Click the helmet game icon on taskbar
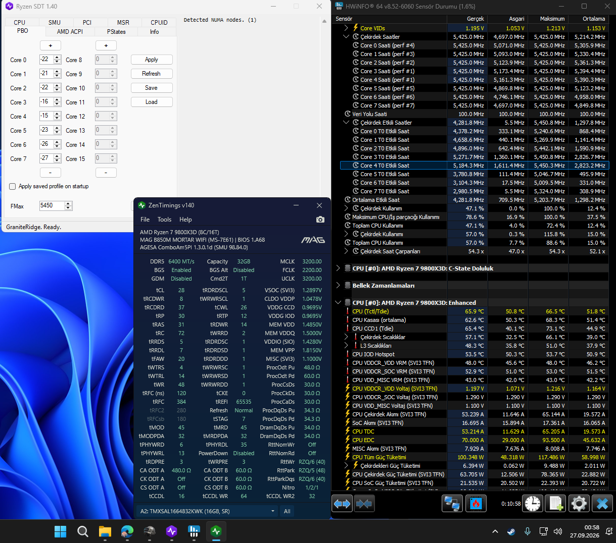Viewport: 616px width, 543px height. click(x=149, y=531)
